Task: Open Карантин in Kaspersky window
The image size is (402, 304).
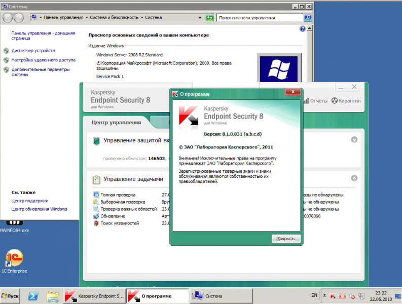Action: click(x=346, y=101)
